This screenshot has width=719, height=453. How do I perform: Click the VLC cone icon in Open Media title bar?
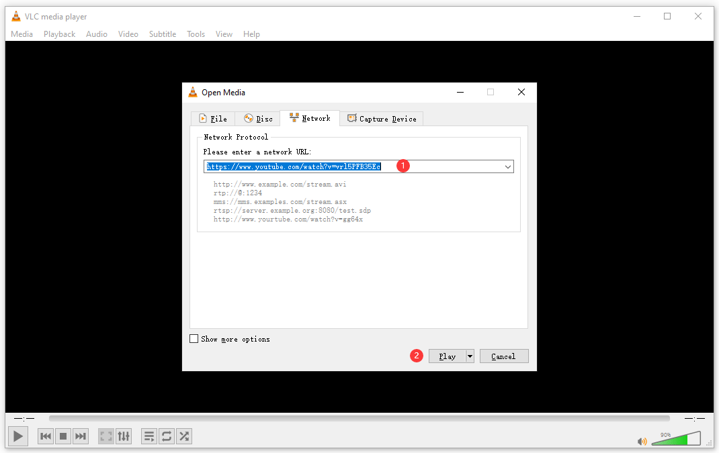193,92
